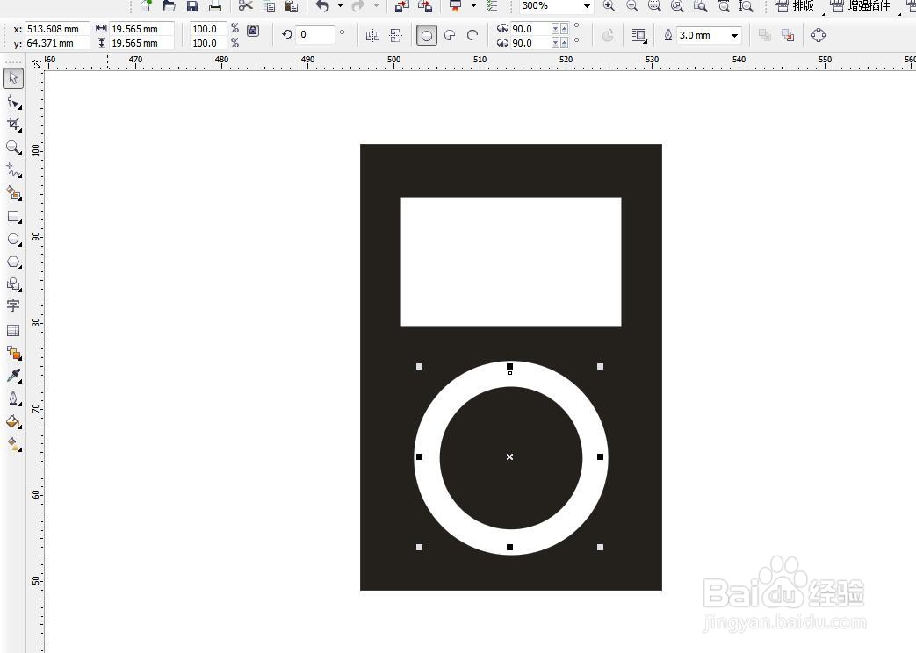Select the Pick tool
This screenshot has height=653, width=916.
point(13,77)
